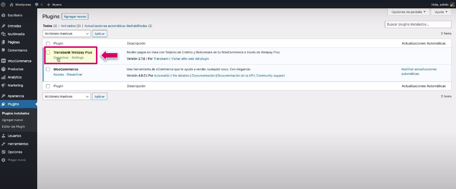Image resolution: width=456 pixels, height=189 pixels.
Task: Open Editor de Plugin submenu item
Action: (13, 127)
